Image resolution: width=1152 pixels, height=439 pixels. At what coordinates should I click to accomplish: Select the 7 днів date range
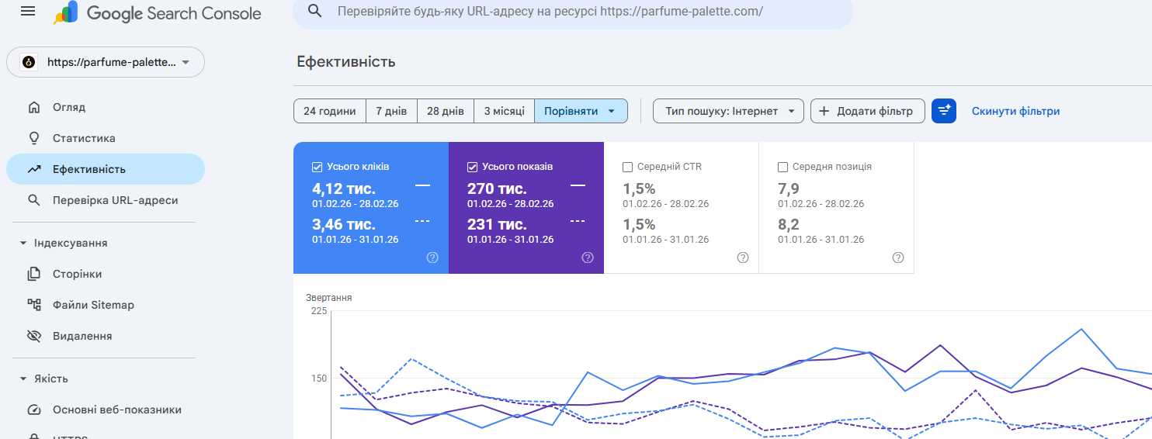click(x=391, y=111)
